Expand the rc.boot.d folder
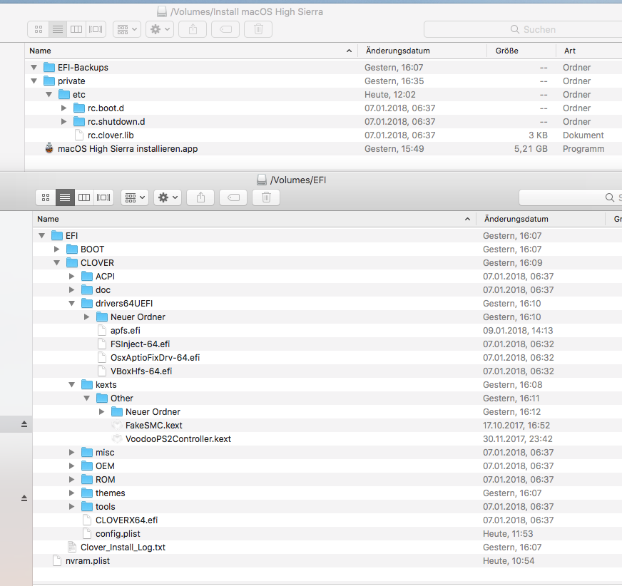This screenshot has width=622, height=586. pos(64,108)
